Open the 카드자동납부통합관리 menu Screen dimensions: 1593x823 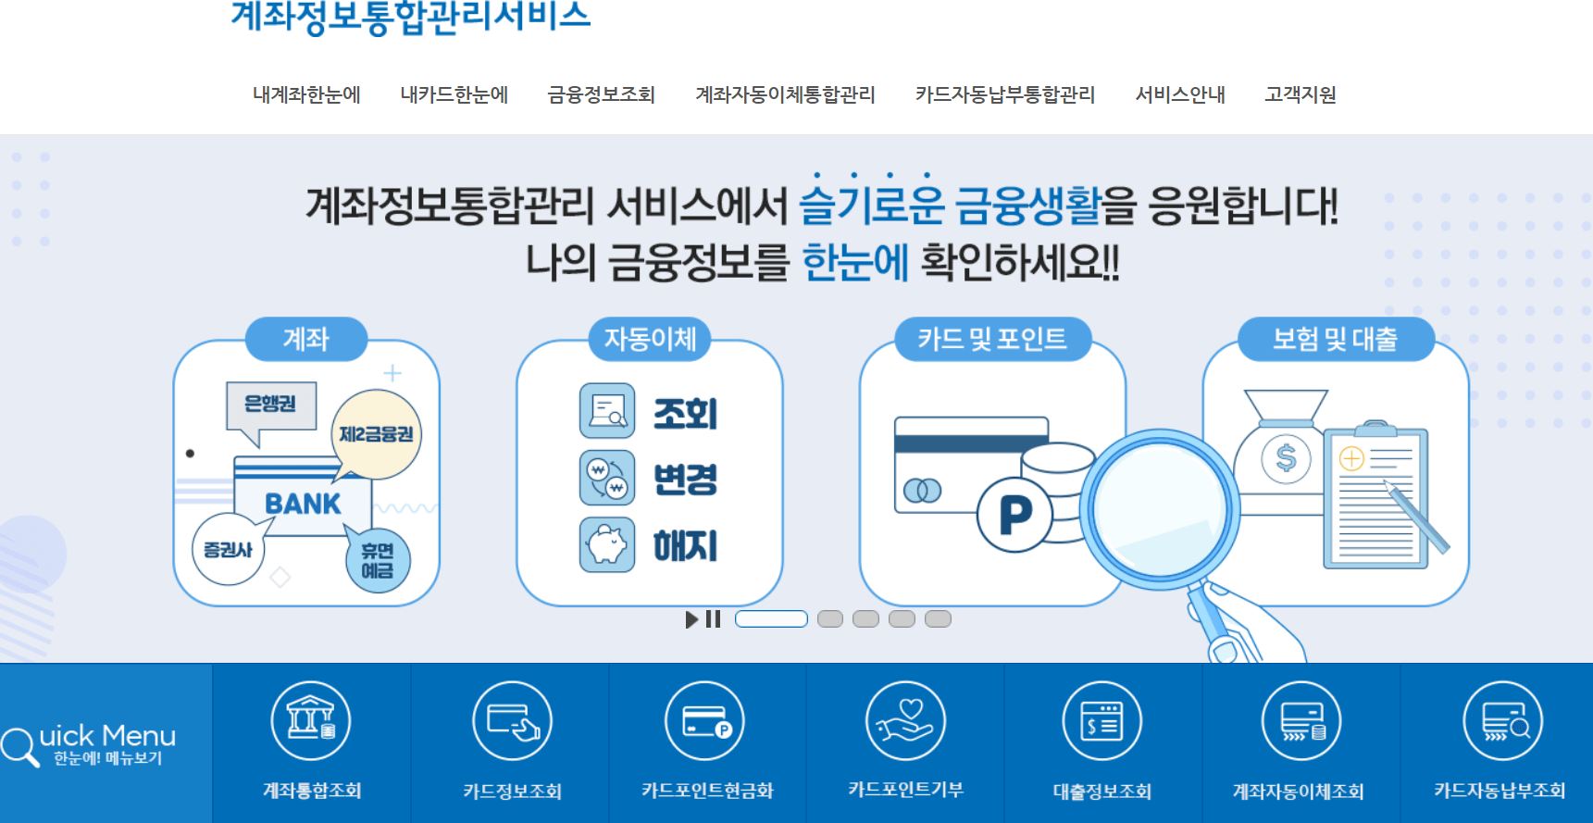[x=1005, y=94]
